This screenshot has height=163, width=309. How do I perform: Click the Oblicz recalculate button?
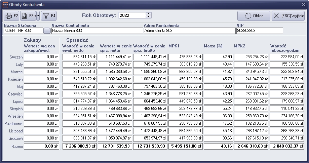(x=254, y=16)
